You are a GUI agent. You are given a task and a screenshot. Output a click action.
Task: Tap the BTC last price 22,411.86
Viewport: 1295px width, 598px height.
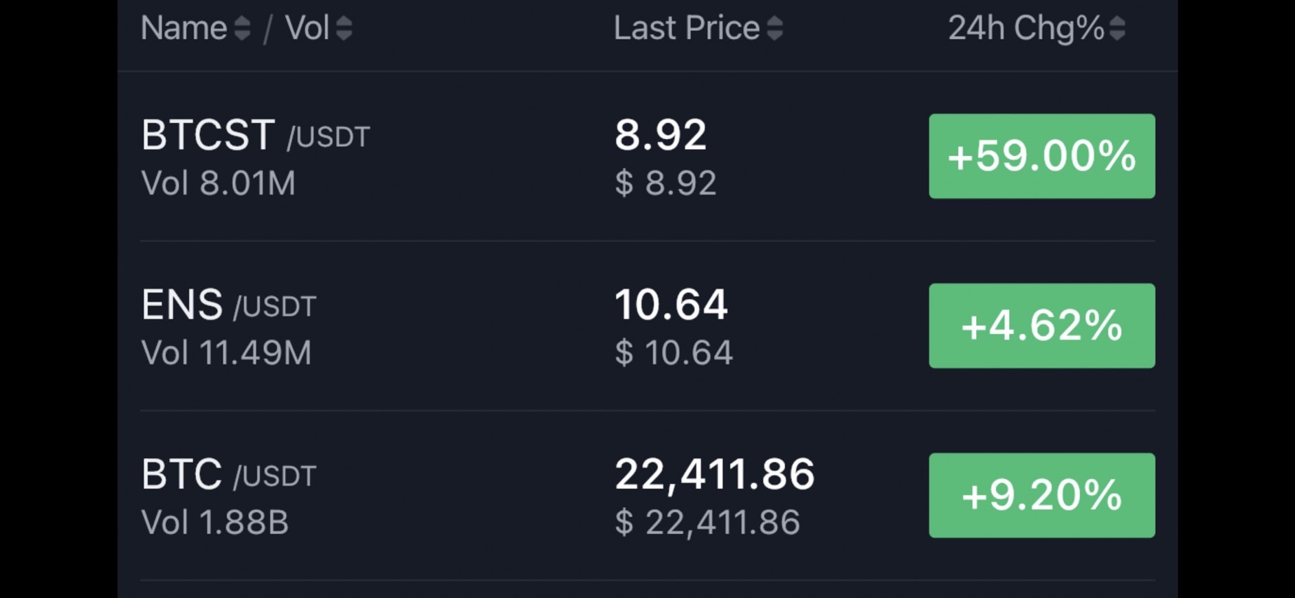coord(714,474)
